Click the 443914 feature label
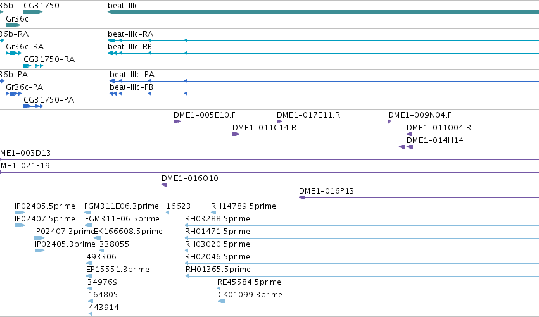The height and width of the screenshot is (317, 539). click(104, 308)
